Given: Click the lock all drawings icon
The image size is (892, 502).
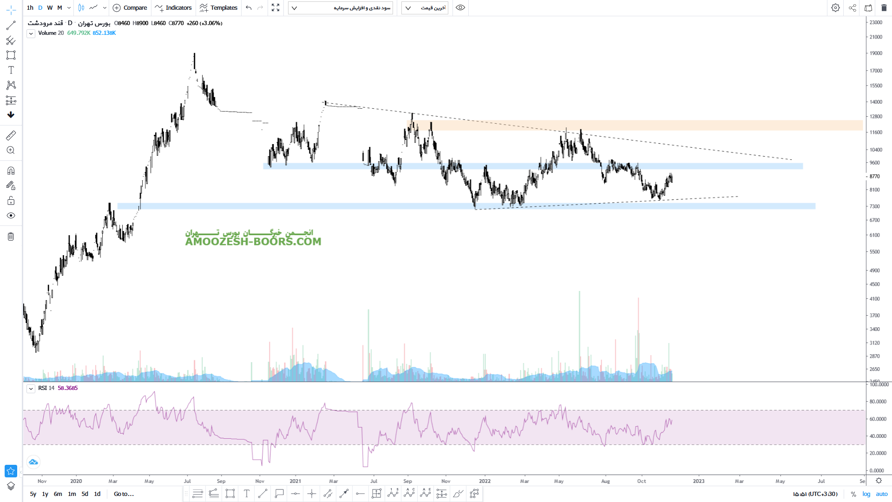Looking at the screenshot, I should pos(11,201).
